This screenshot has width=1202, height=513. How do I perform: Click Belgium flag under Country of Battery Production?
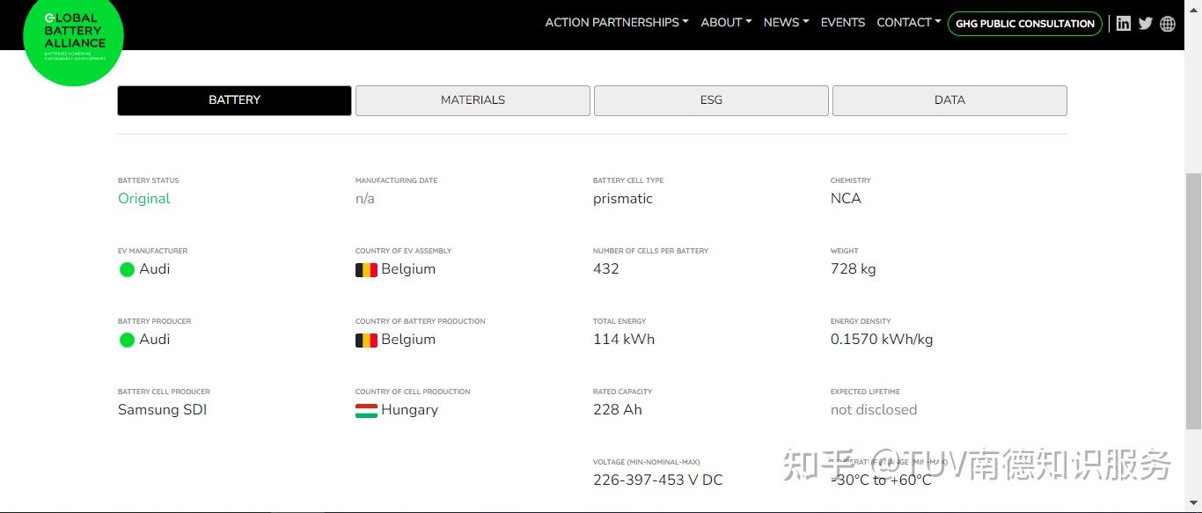coord(366,340)
